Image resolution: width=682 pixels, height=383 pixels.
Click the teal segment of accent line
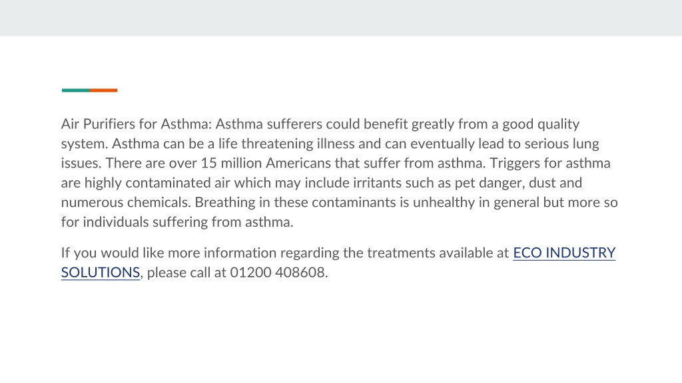point(76,90)
